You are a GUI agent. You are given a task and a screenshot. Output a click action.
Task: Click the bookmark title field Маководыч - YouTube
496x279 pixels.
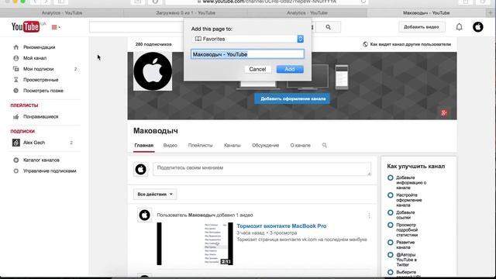[248, 54]
